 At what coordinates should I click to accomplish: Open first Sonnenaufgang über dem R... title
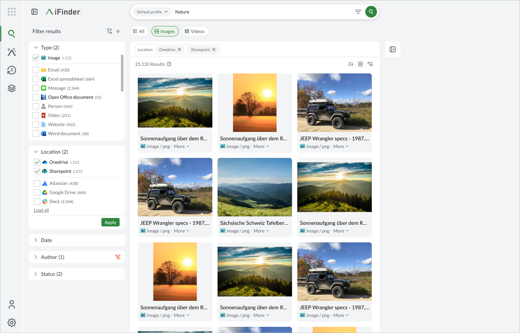point(174,138)
